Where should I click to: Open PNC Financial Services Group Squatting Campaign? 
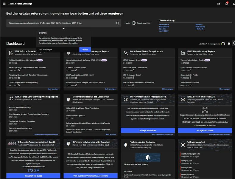tap(29, 114)
